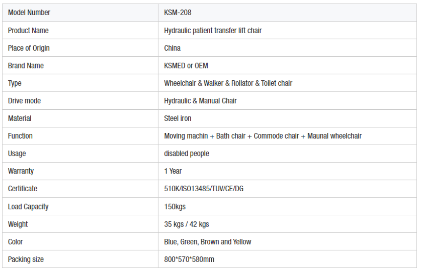Click the "Usage" label

(x=17, y=154)
